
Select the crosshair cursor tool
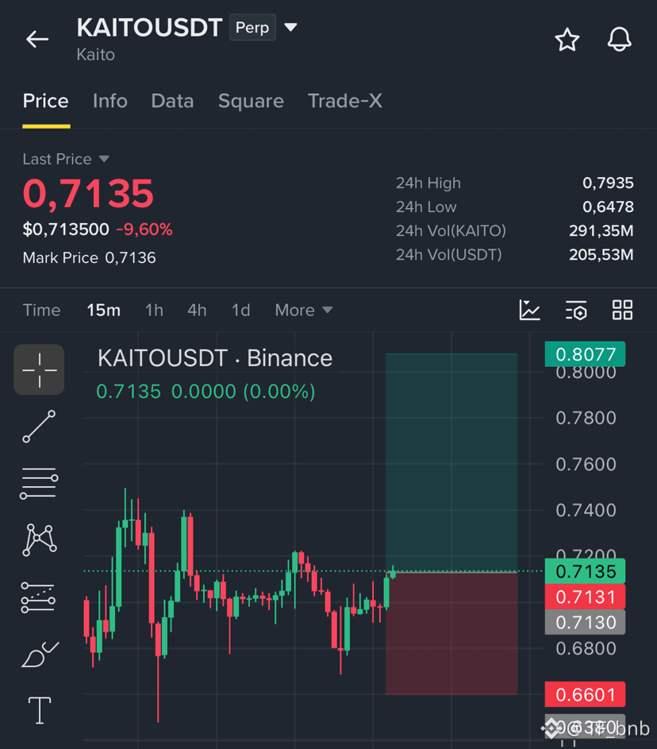click(x=39, y=369)
